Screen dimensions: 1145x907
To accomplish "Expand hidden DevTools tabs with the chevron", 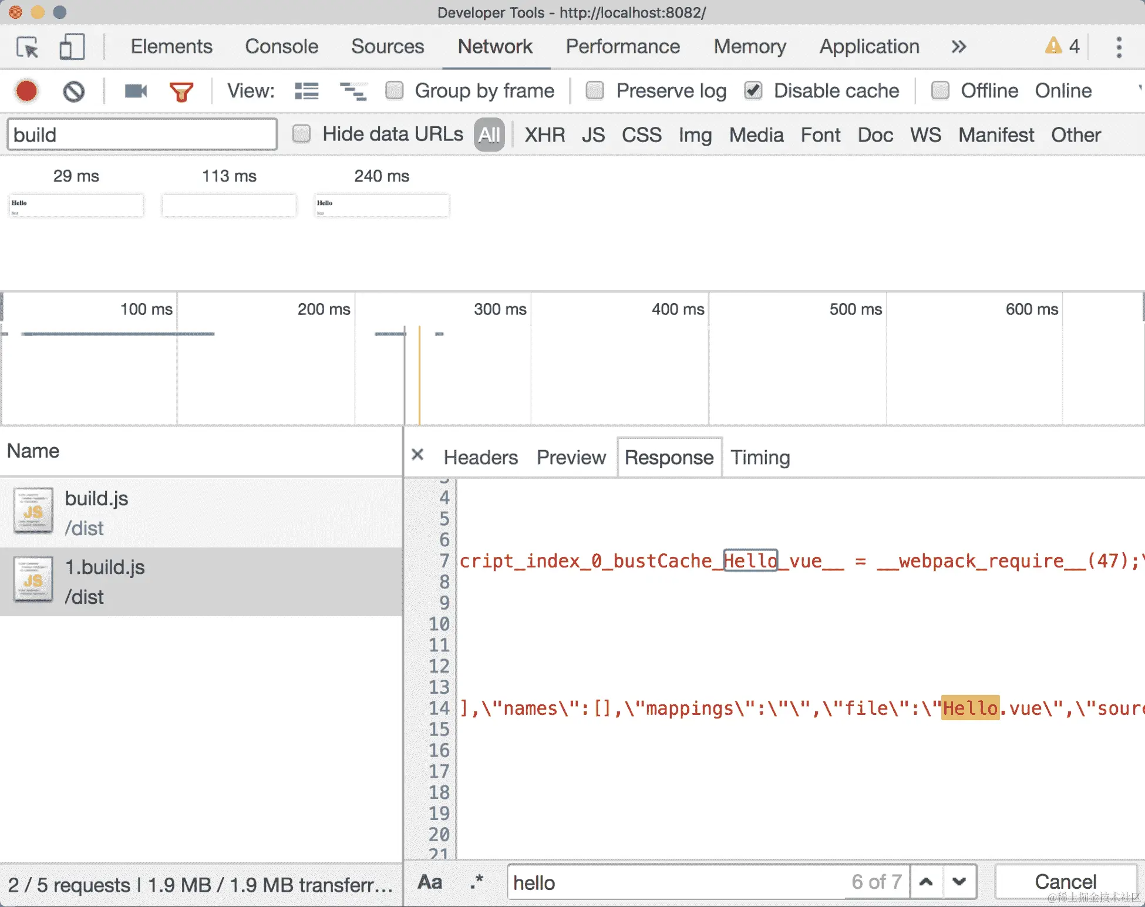I will coord(958,47).
